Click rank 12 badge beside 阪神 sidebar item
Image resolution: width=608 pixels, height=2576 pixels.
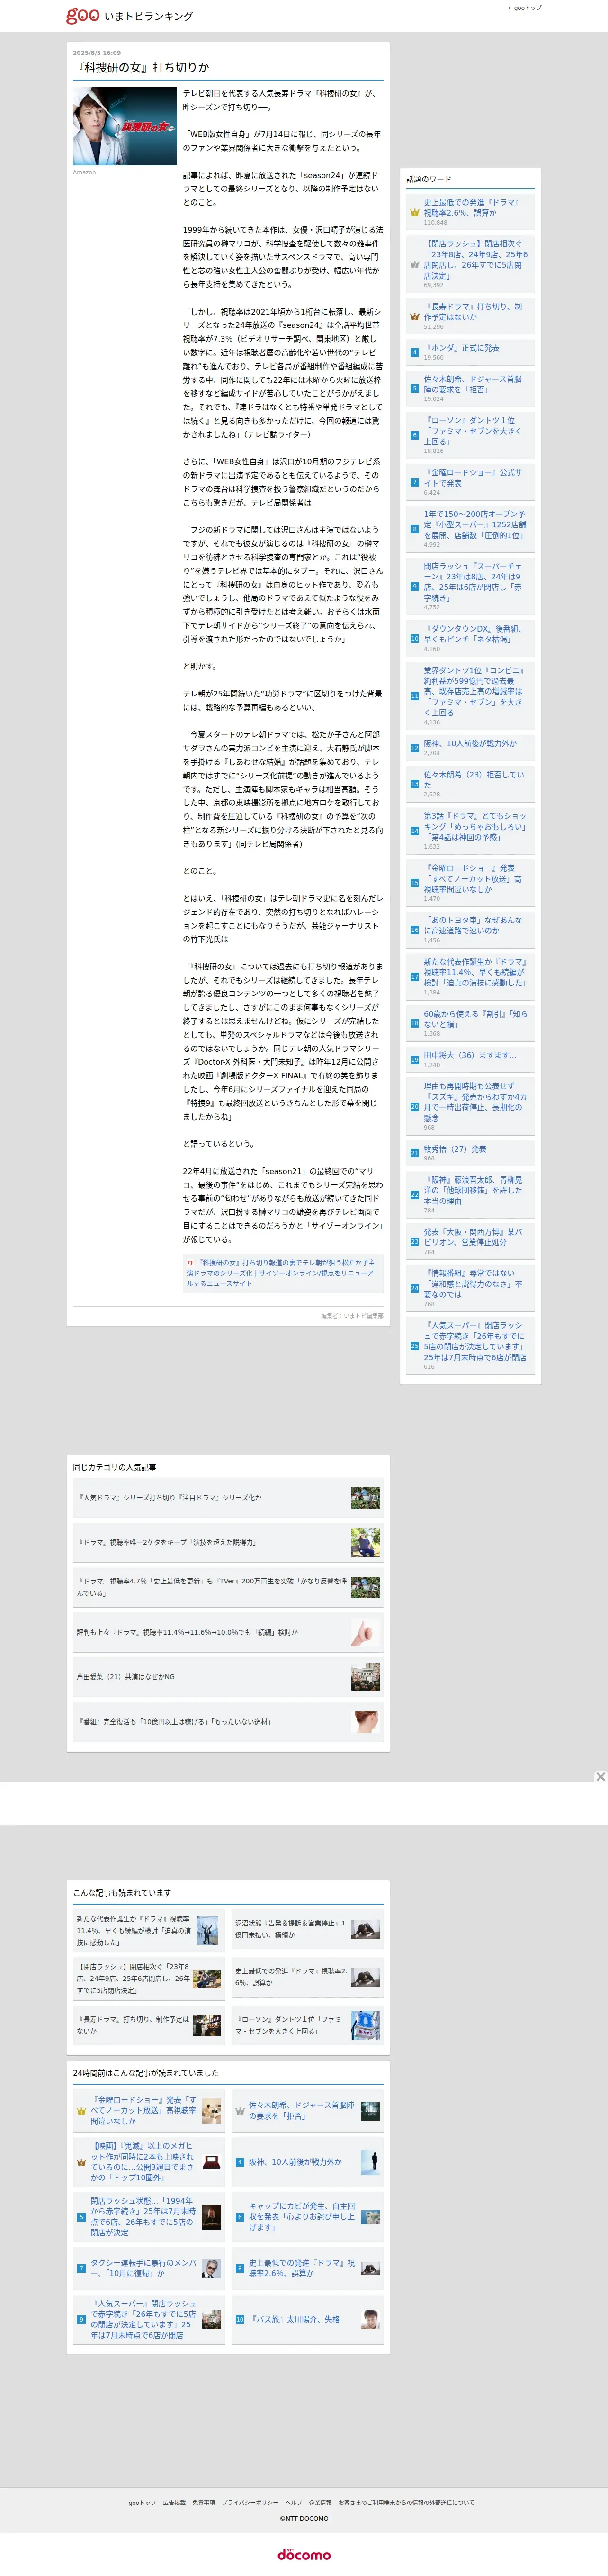pos(414,747)
